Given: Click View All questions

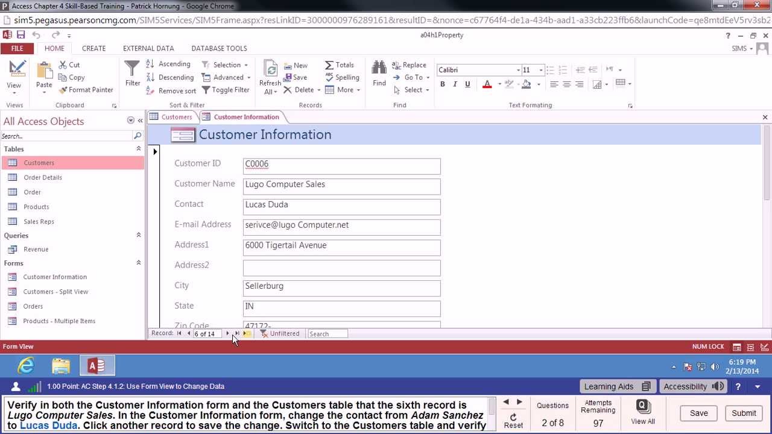Looking at the screenshot, I should 643,413.
